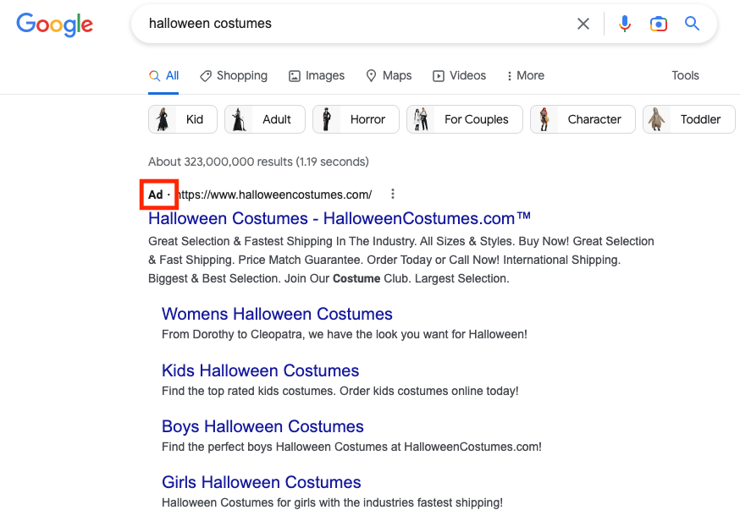
Task: Start voice search with the microphone icon
Action: [624, 24]
